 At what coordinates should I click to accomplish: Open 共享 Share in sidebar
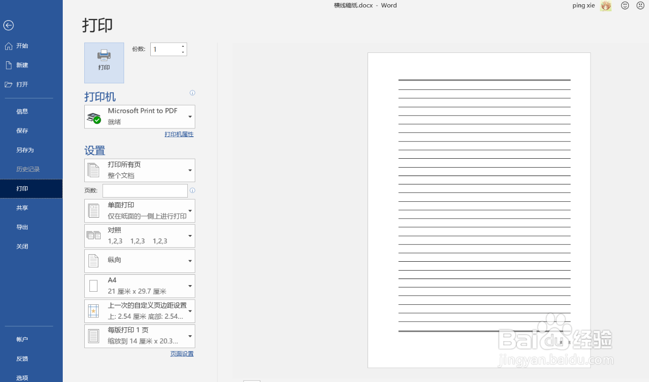[31, 208]
